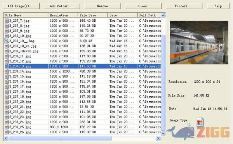Click the file icon of 3_237_15.jpg
Screen dimensions: 233x144
tap(7, 76)
